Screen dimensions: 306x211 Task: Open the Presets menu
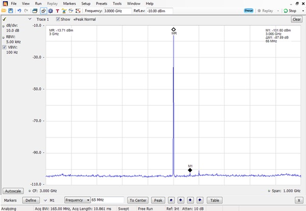[x=101, y=4]
